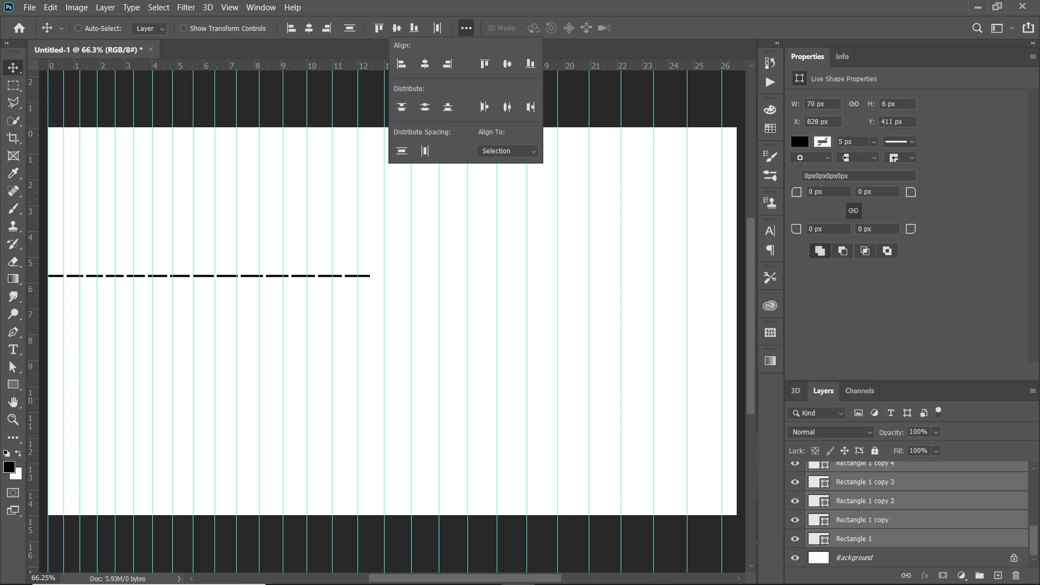Screen dimensions: 1040x585
Task: Enable Show Transform Controls checkbox
Action: point(183,28)
